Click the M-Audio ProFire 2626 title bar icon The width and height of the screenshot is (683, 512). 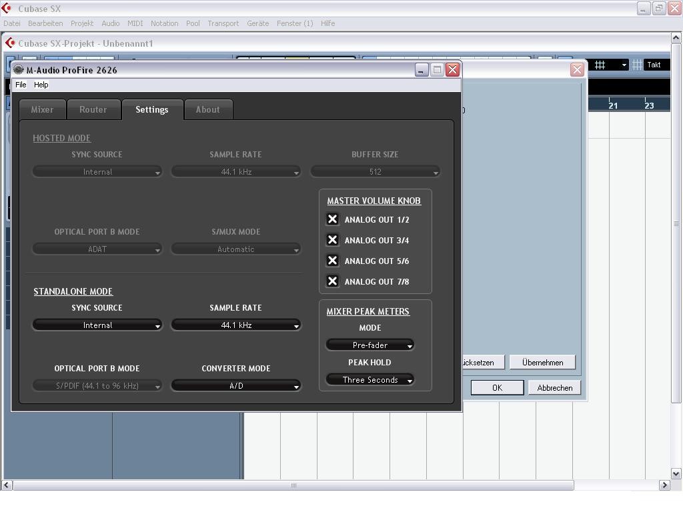coord(18,69)
